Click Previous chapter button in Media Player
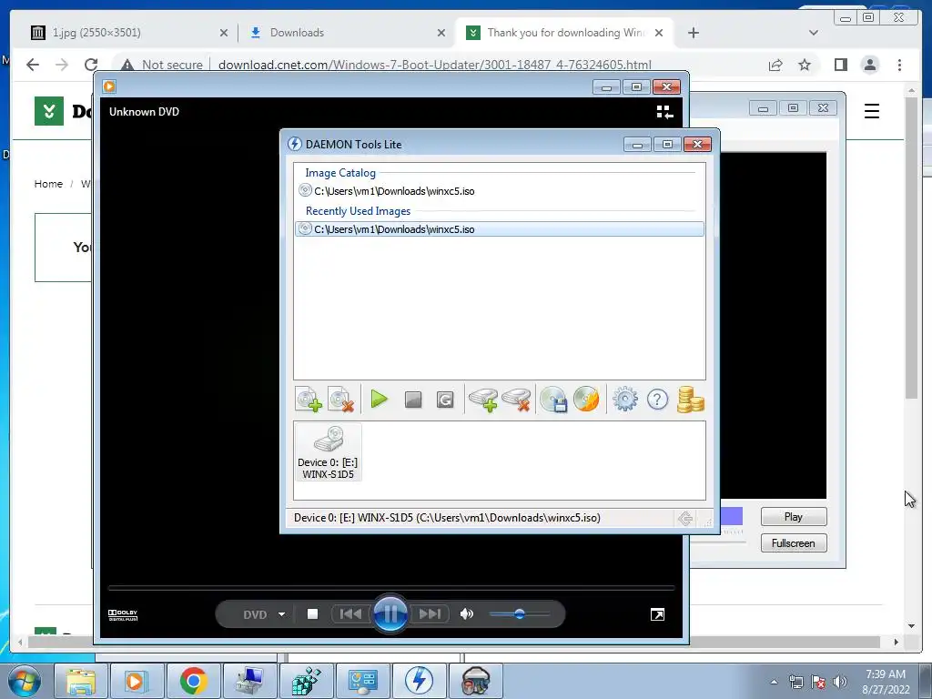 click(350, 614)
